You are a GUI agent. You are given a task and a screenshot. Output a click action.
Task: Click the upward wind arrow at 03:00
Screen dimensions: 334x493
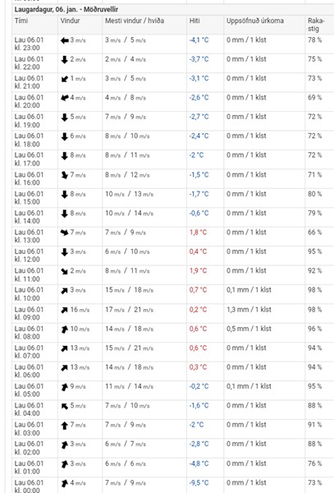(64, 426)
